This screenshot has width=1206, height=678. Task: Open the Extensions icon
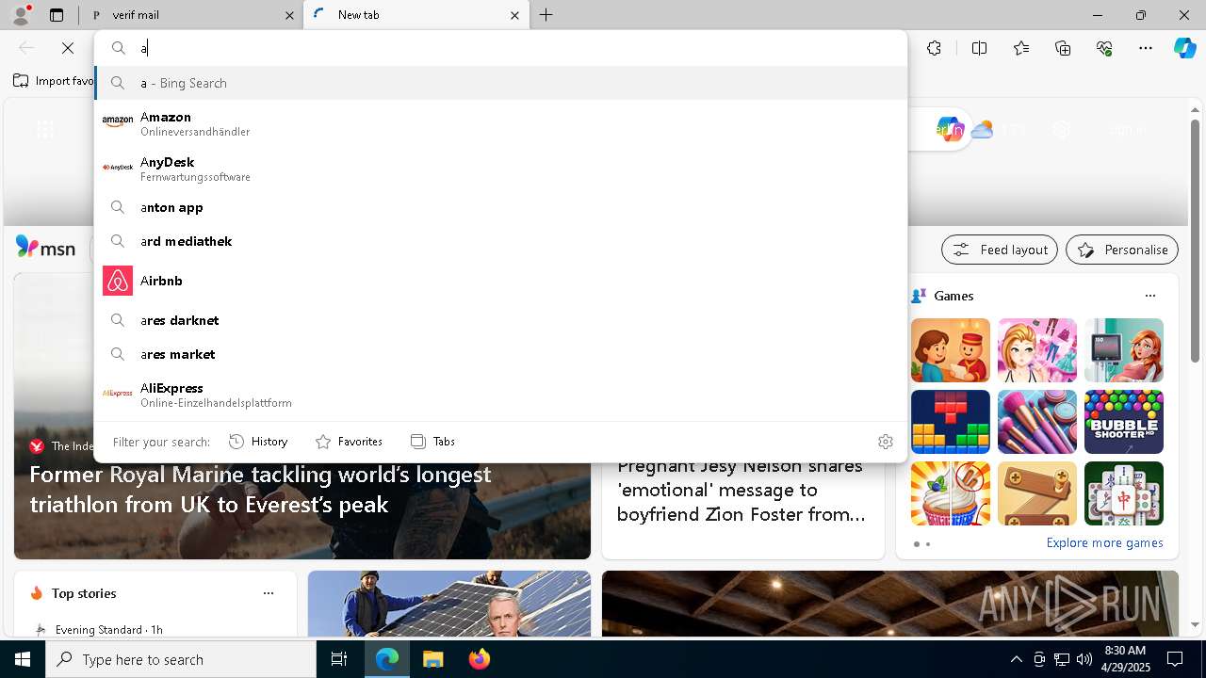(934, 48)
